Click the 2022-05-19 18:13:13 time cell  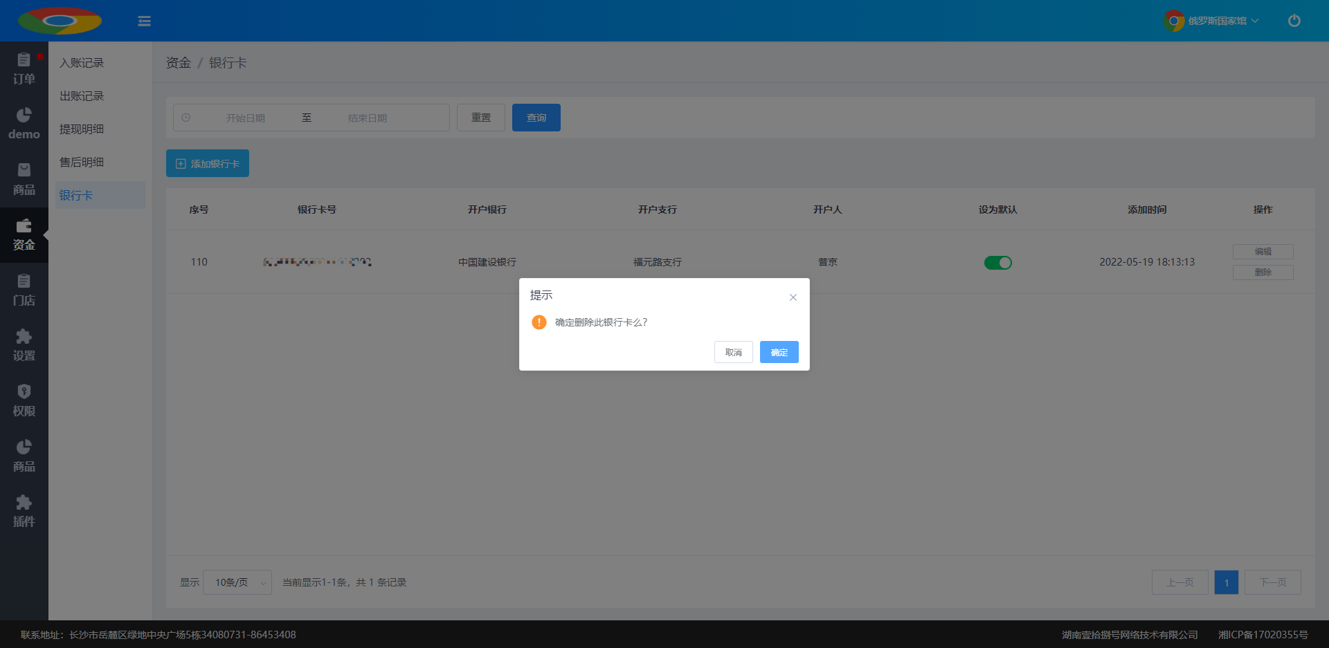[x=1147, y=262]
